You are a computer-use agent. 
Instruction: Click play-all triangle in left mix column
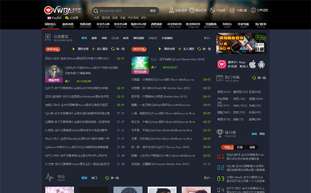point(74,49)
